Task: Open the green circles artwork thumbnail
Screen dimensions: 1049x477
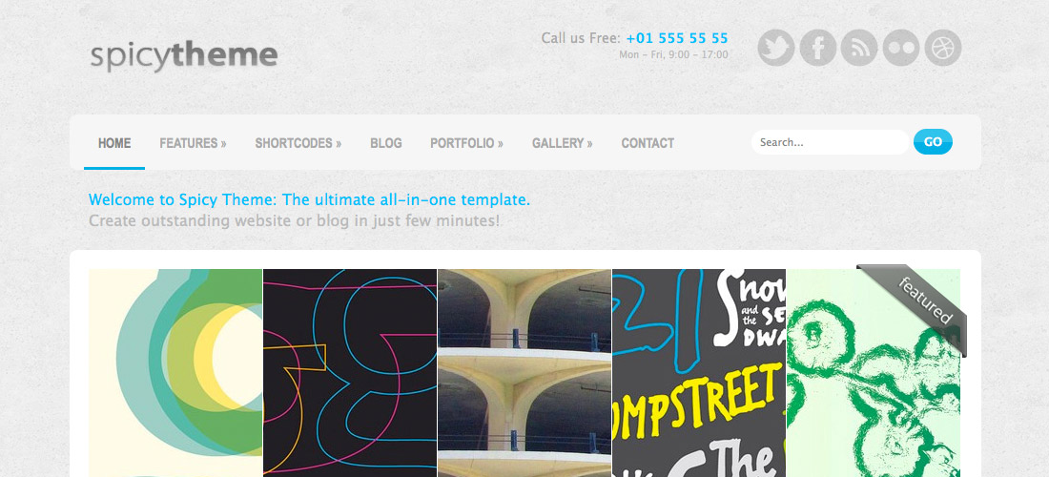Action: tap(175, 373)
